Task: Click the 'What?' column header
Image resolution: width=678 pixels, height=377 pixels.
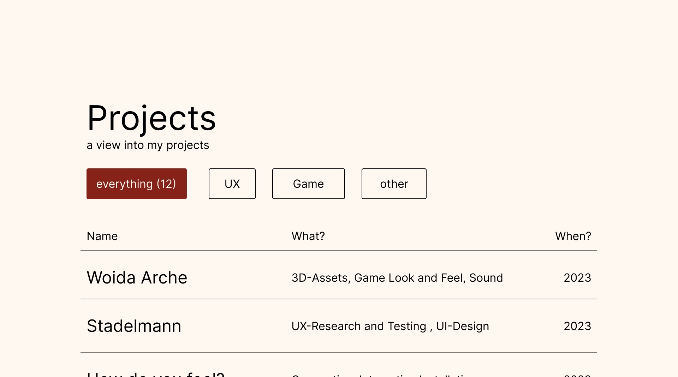Action: click(x=308, y=236)
